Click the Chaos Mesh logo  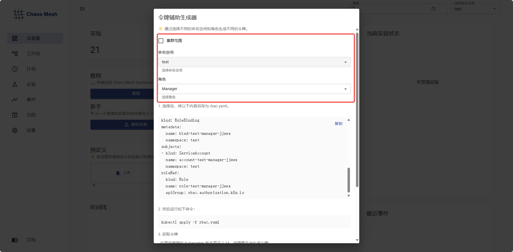[35, 14]
